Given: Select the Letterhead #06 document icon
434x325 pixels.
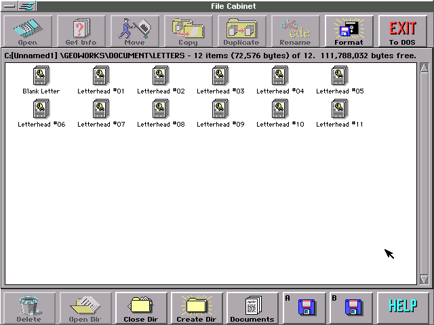Looking at the screenshot, I should click(41, 109).
